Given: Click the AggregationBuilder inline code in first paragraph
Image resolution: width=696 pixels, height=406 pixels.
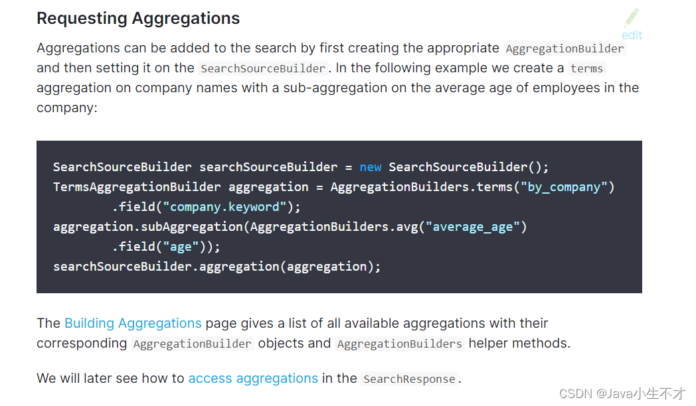Looking at the screenshot, I should (x=565, y=48).
